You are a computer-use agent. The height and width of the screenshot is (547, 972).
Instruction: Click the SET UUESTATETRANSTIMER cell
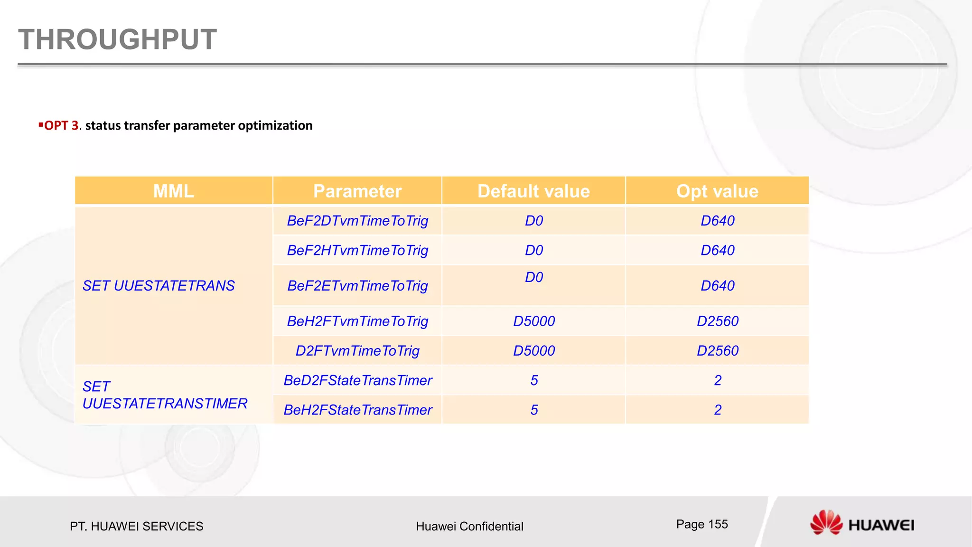click(x=174, y=395)
